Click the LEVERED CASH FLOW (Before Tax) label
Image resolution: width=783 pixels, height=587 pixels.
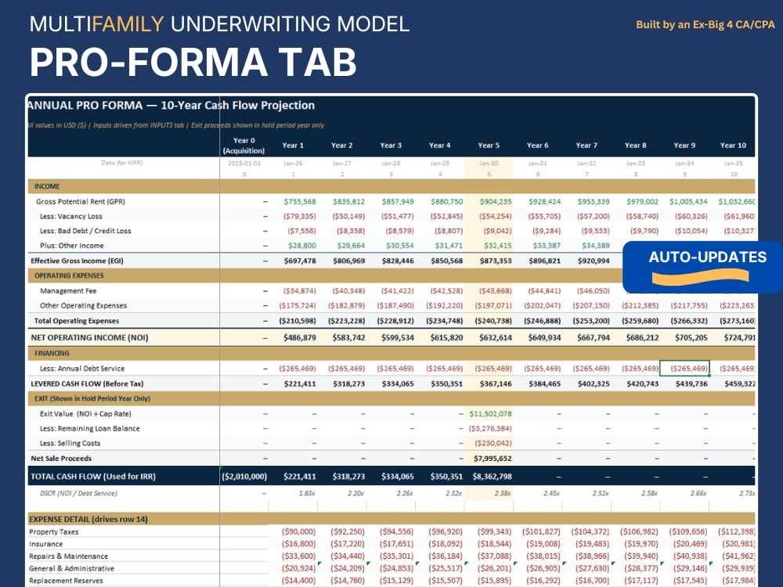tap(87, 384)
